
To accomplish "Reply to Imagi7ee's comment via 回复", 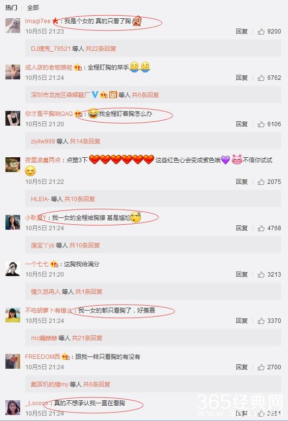I will coord(242,32).
